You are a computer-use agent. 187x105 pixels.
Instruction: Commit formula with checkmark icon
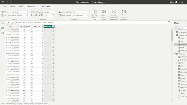[x=13, y=23]
